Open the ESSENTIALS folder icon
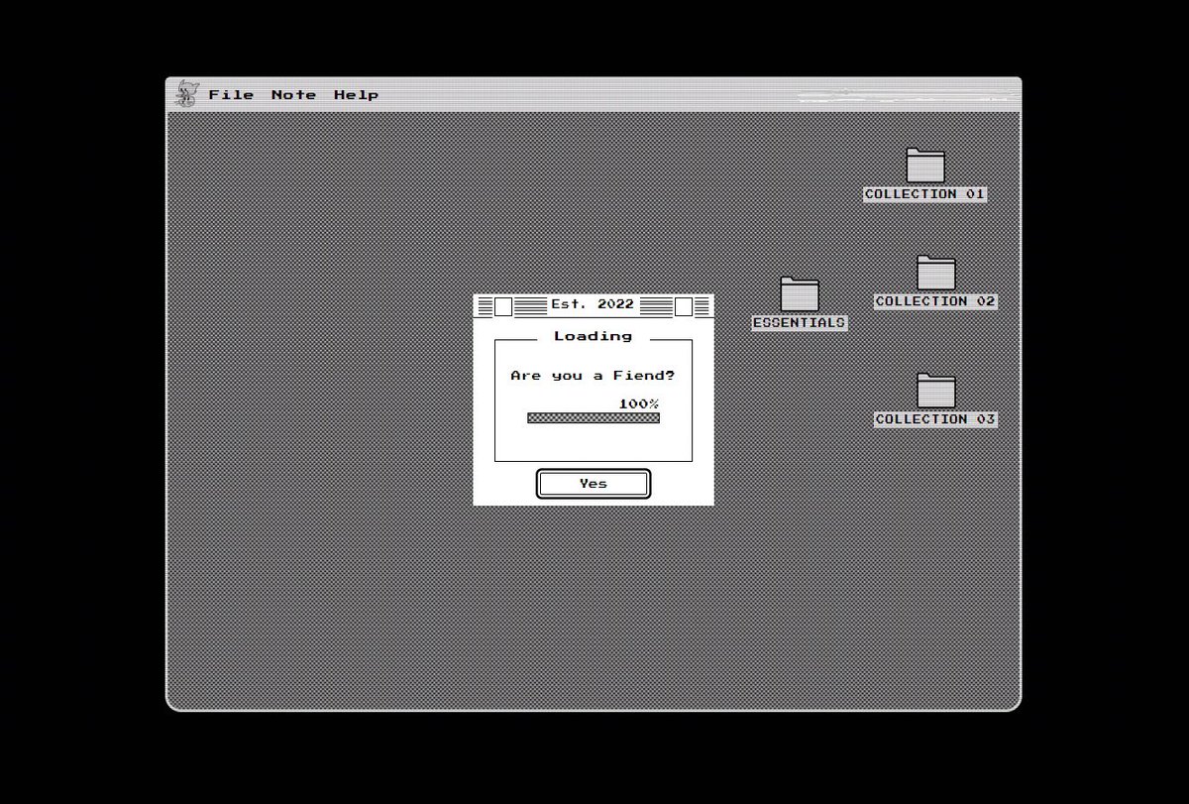This screenshot has height=804, width=1189. pos(800,294)
